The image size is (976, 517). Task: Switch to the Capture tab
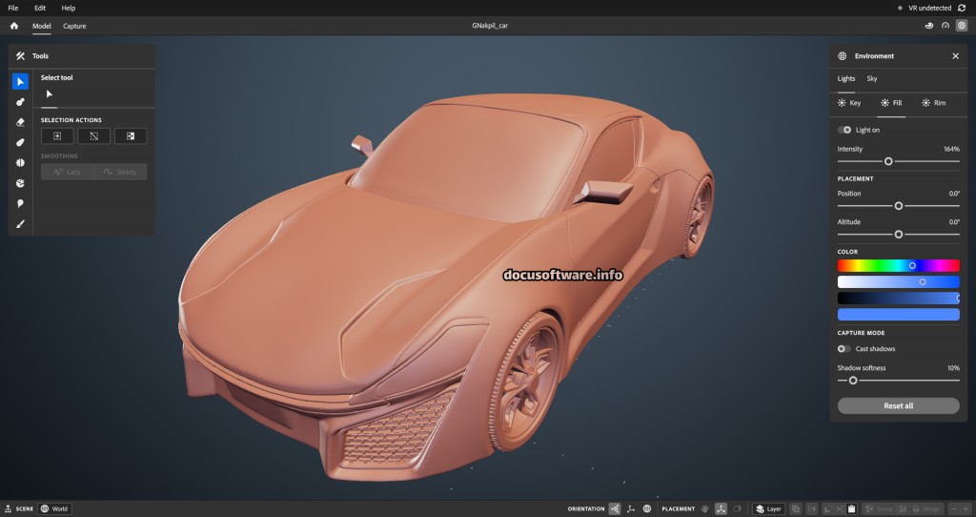tap(74, 26)
